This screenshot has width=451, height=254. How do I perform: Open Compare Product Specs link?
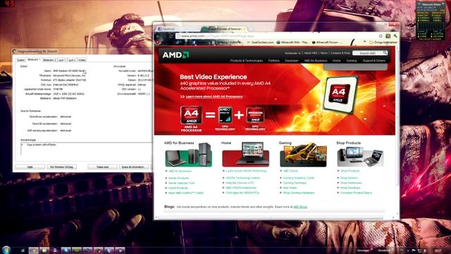coord(356,193)
